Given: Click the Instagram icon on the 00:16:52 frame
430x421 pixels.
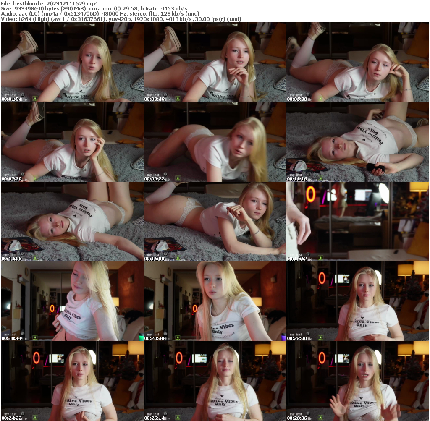Looking at the screenshot, I should pyautogui.click(x=308, y=254).
